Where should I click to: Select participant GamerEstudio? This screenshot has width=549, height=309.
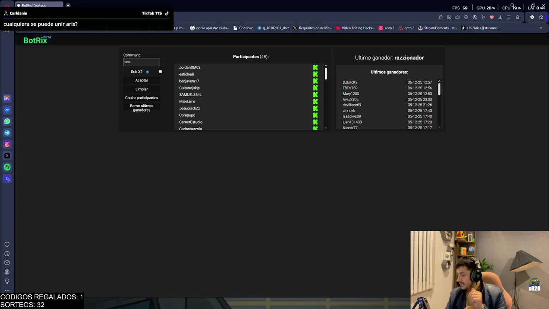191,122
